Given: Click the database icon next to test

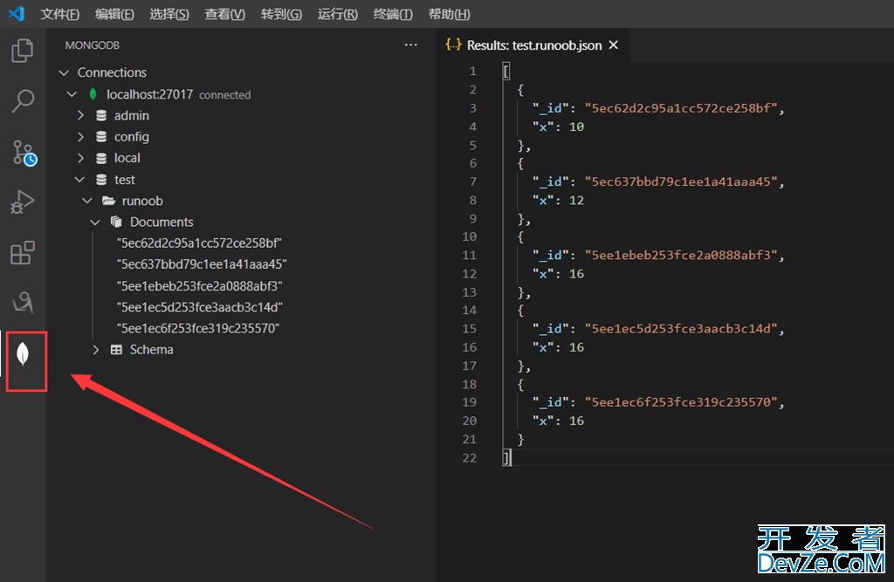Looking at the screenshot, I should click(101, 180).
